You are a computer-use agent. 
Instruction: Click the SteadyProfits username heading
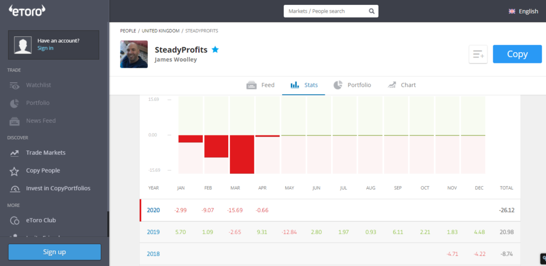181,50
